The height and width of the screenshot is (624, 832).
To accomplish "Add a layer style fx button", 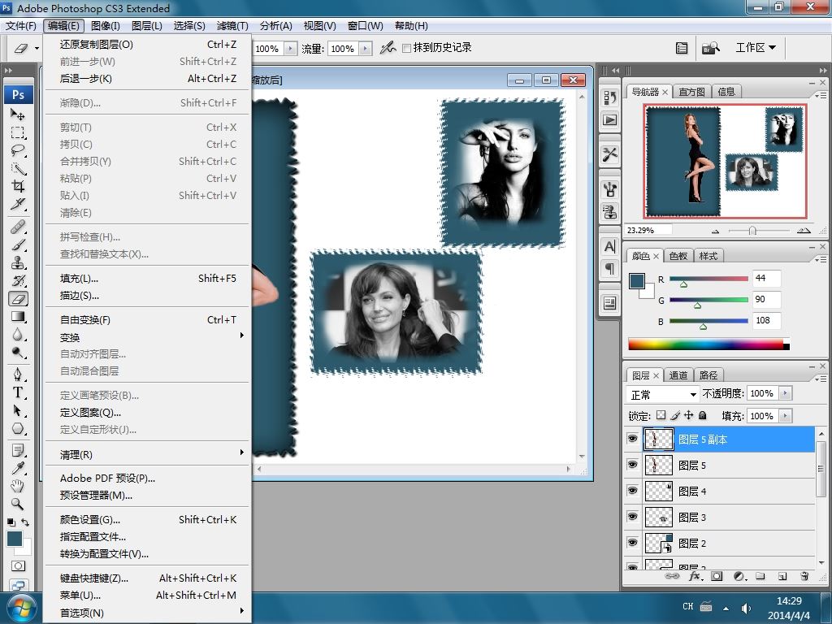I will click(695, 576).
